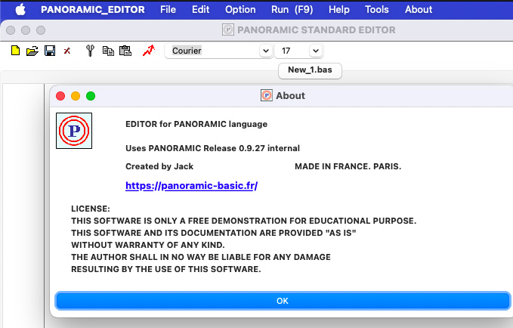Click the Paste clipboard toolbar icon

coord(125,51)
